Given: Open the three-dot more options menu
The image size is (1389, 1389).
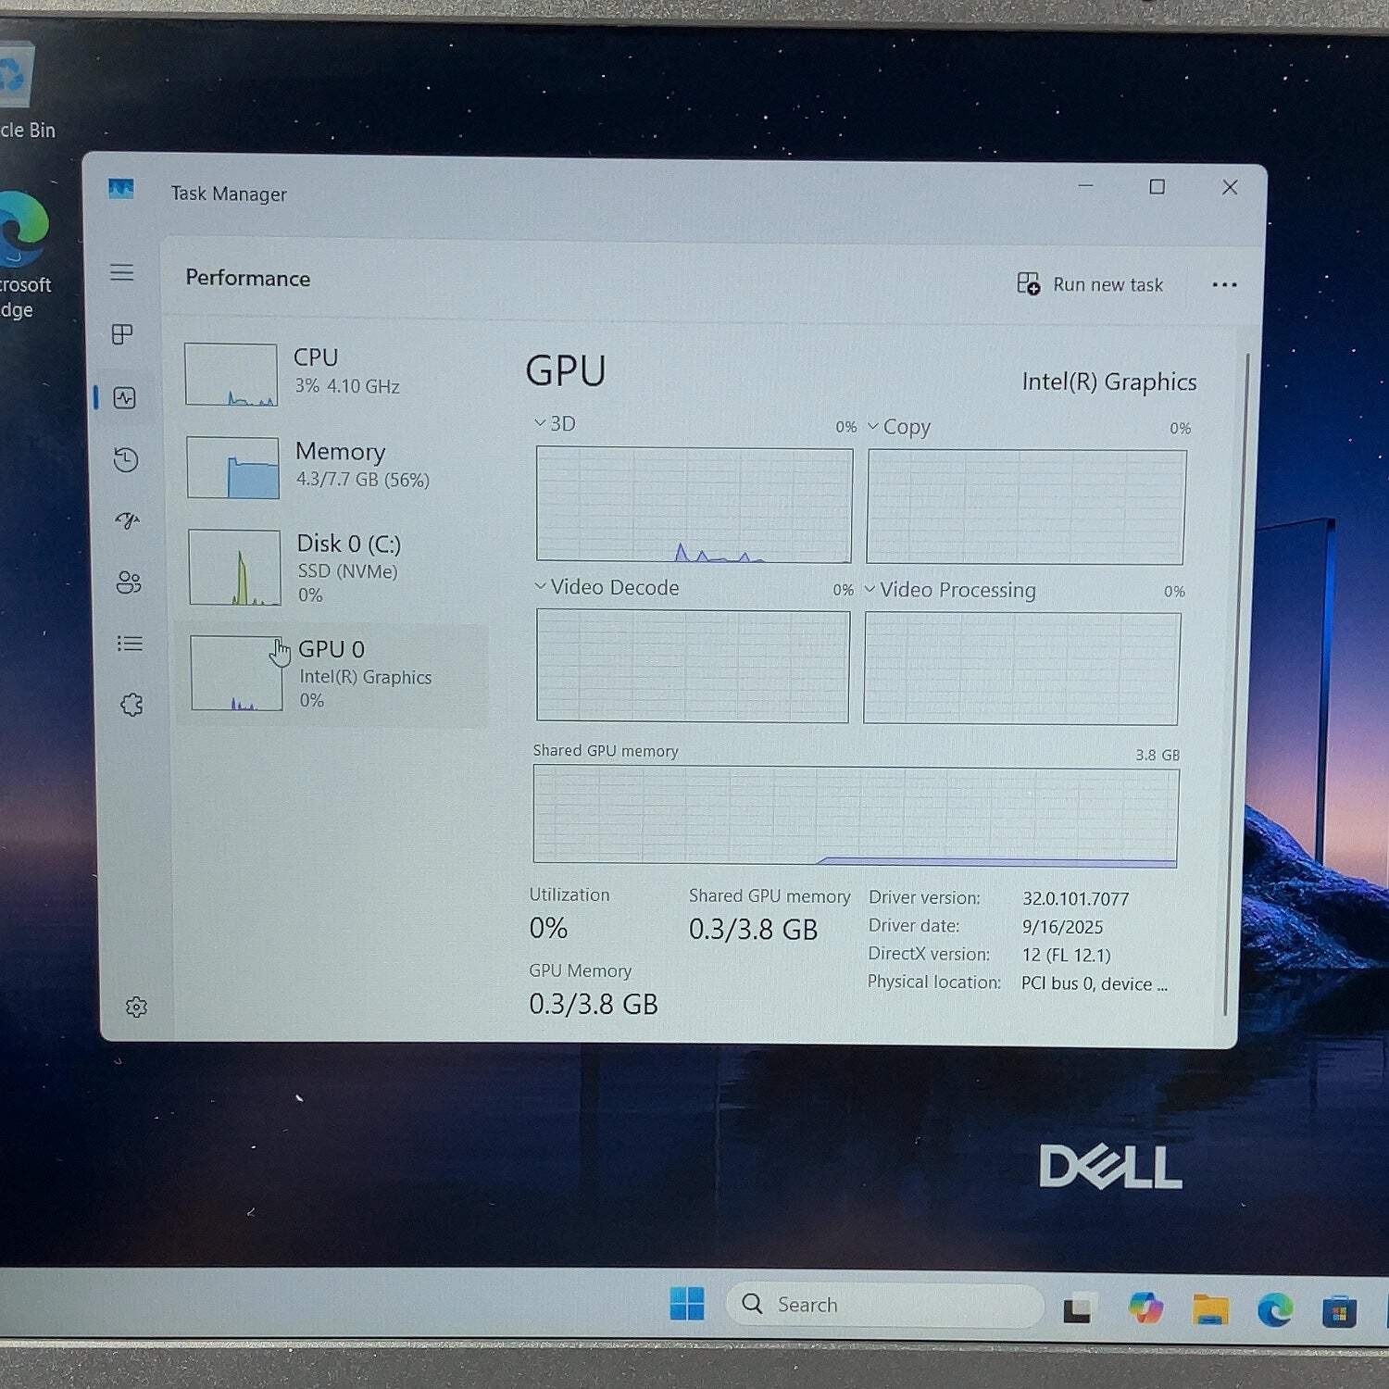Looking at the screenshot, I should pos(1224,285).
